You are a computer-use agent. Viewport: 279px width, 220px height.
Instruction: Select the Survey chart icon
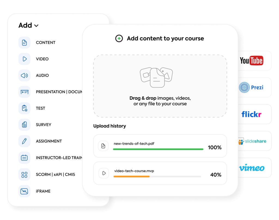tap(25, 125)
